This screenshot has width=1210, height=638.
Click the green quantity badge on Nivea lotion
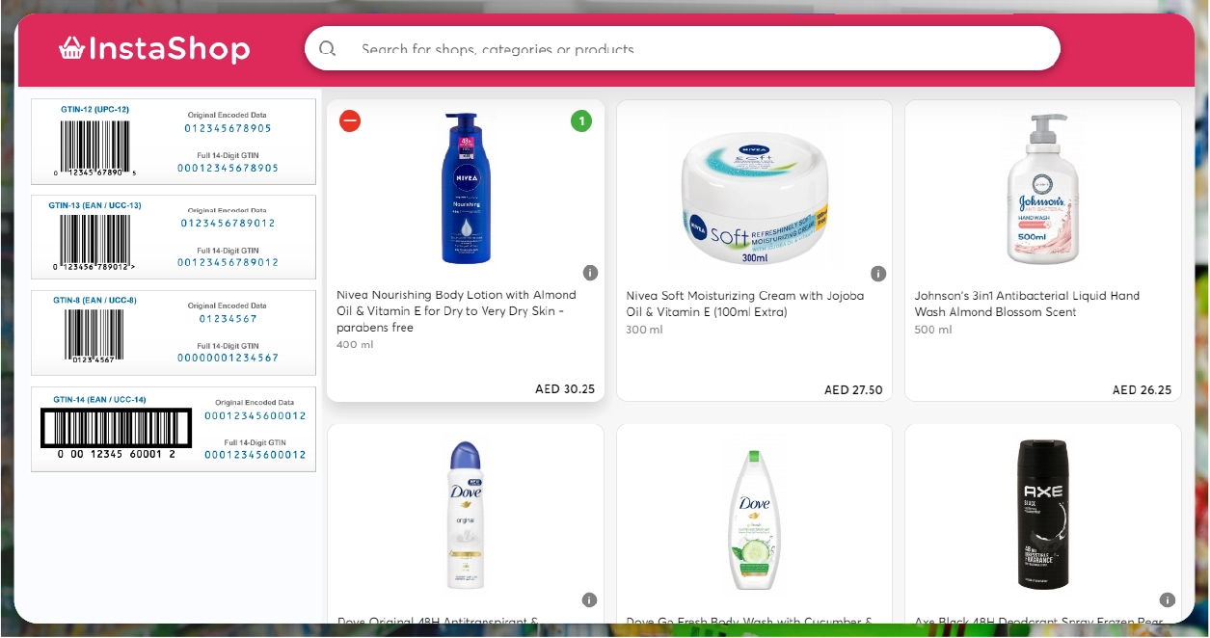pos(581,120)
